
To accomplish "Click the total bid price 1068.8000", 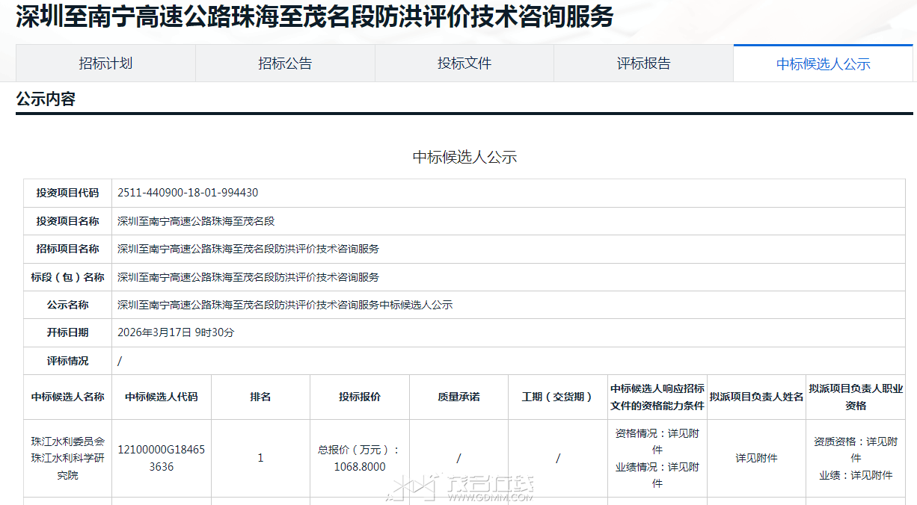I will (360, 466).
